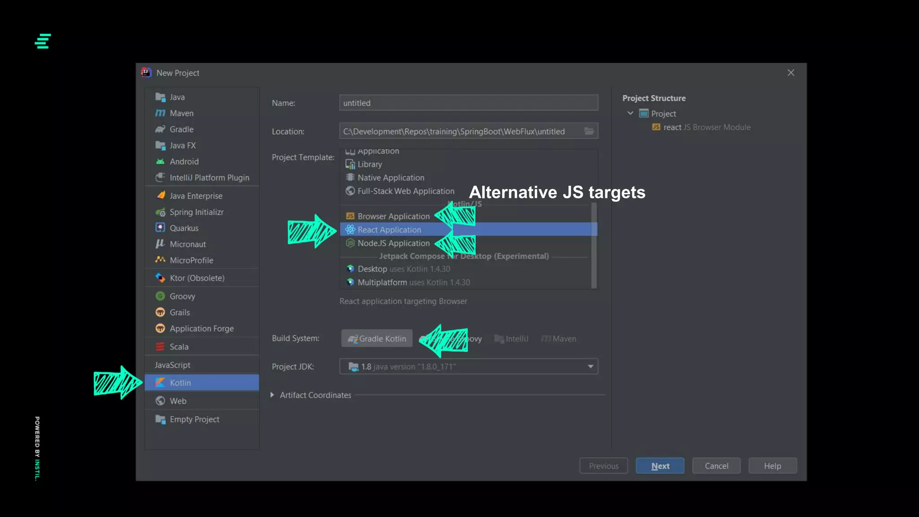Image resolution: width=919 pixels, height=517 pixels.
Task: Select the MicroProfile icon
Action: (160, 260)
